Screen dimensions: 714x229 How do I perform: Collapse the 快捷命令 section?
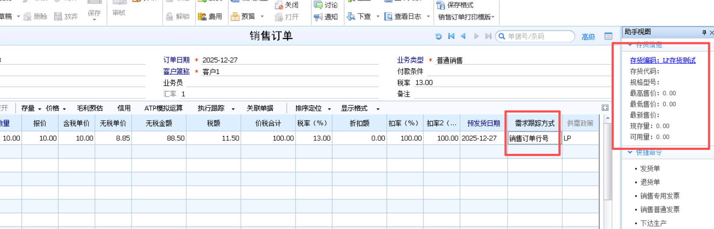pos(630,153)
